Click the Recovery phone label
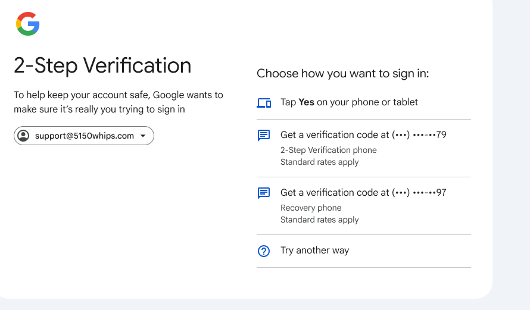Screen dimensions: 530x310 tap(311, 208)
